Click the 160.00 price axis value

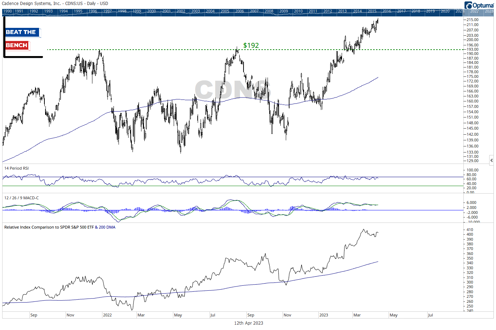[472, 101]
